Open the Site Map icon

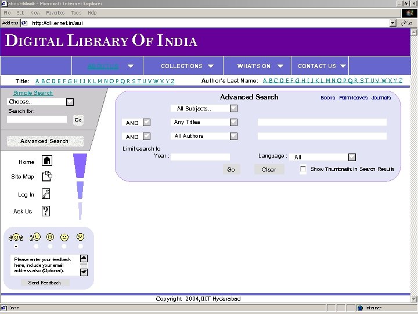(x=47, y=176)
